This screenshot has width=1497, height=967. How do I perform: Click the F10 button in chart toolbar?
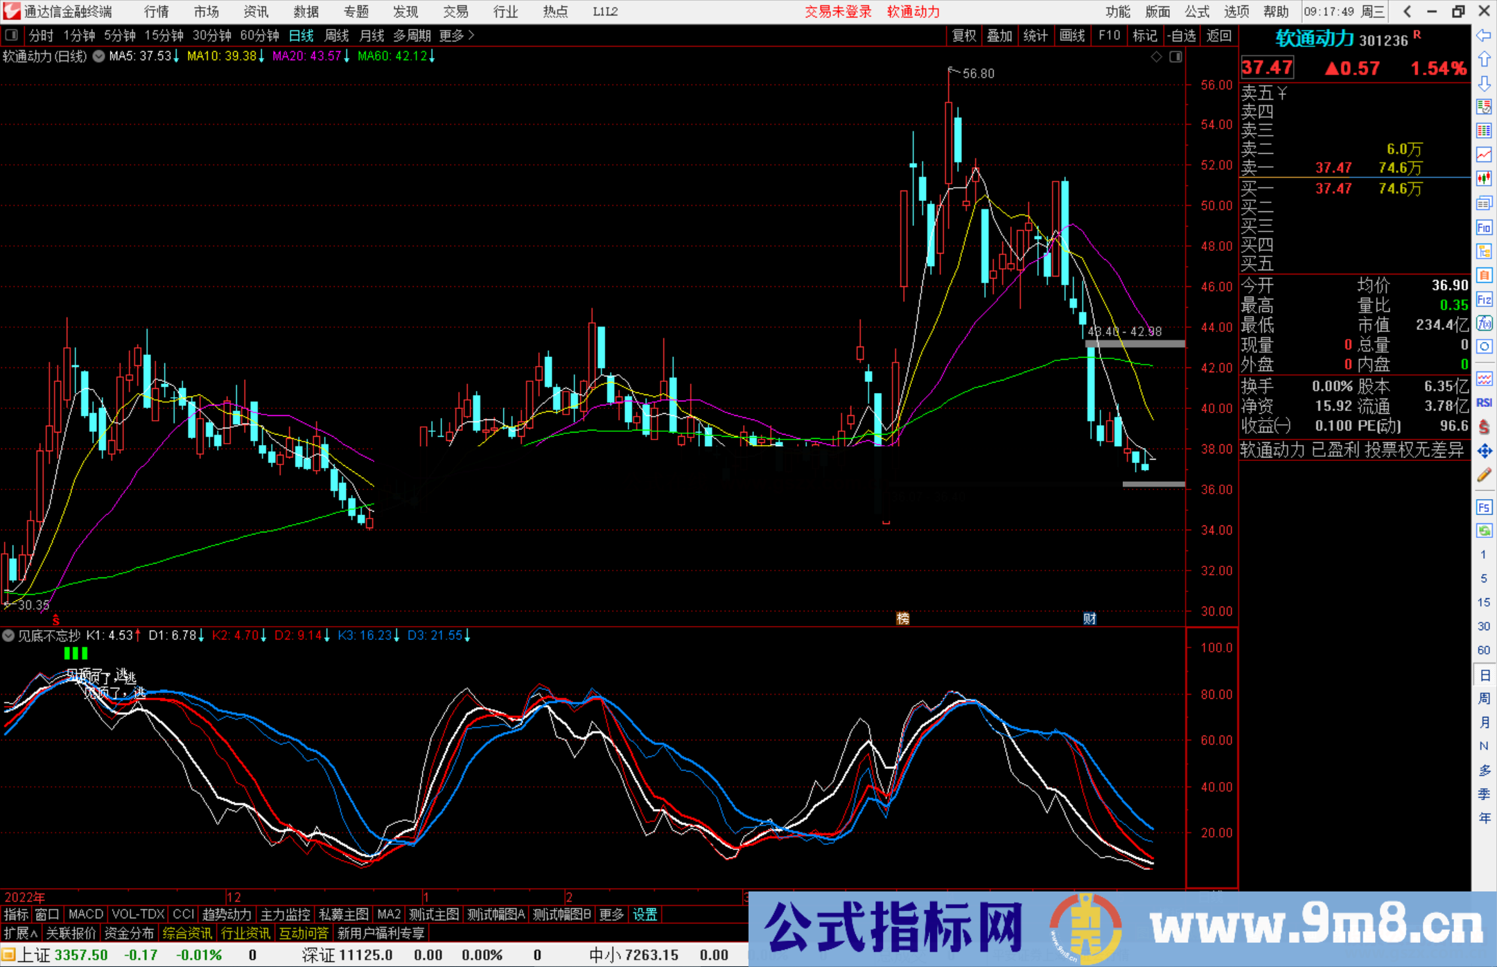click(1110, 35)
